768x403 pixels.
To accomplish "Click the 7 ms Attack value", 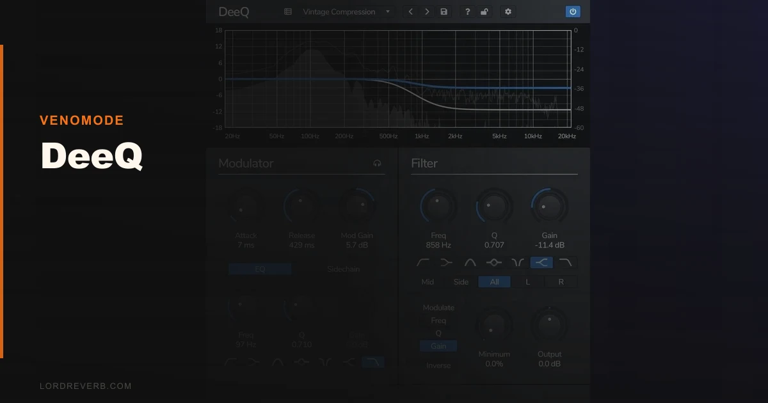I will point(246,245).
